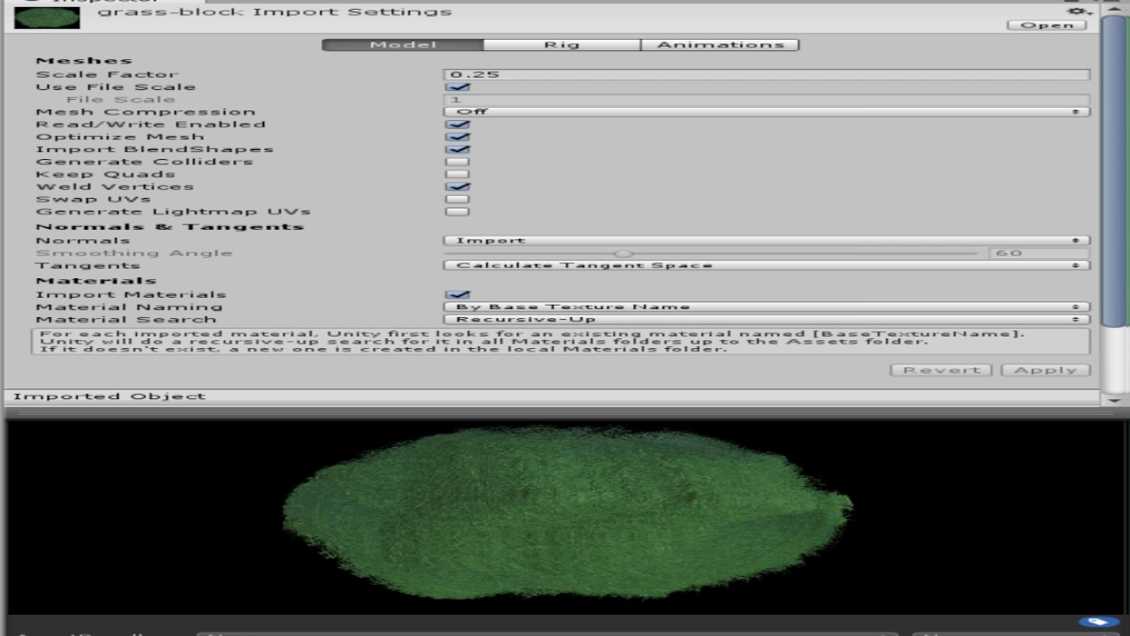This screenshot has height=636, width=1130.
Task: Uncheck Optimize Mesh
Action: tap(458, 136)
